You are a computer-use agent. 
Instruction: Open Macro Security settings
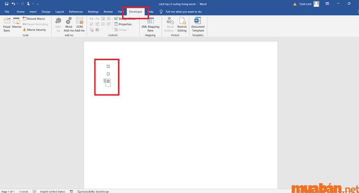[34, 30]
